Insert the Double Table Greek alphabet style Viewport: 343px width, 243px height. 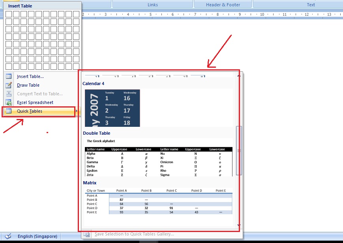coord(158,161)
